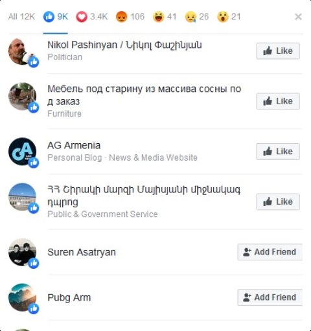Close the reactions dialog with X icon

pos(298,17)
